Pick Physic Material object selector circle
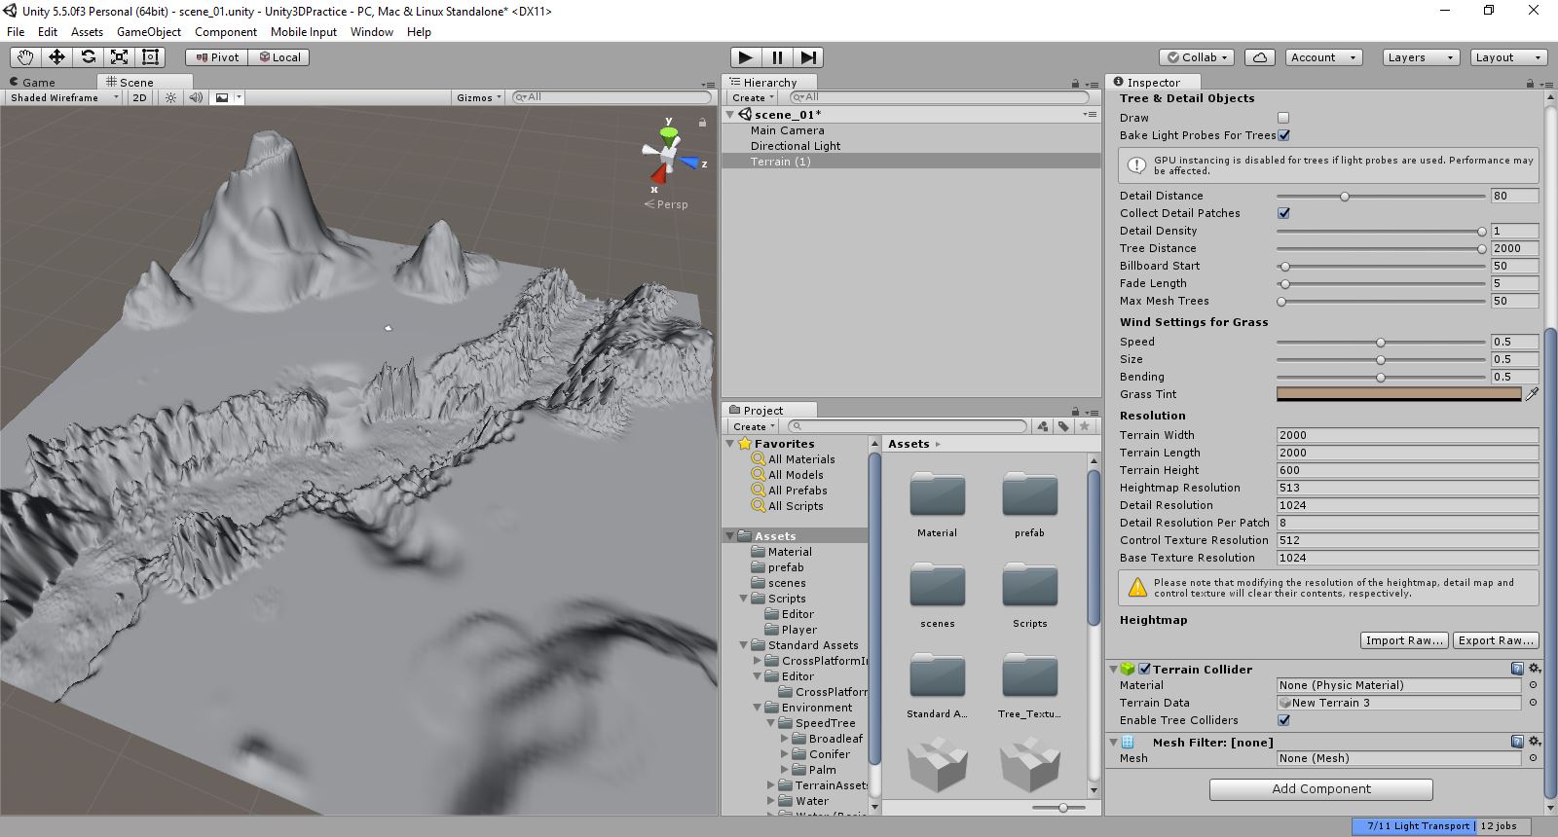The height and width of the screenshot is (837, 1558). (1533, 685)
